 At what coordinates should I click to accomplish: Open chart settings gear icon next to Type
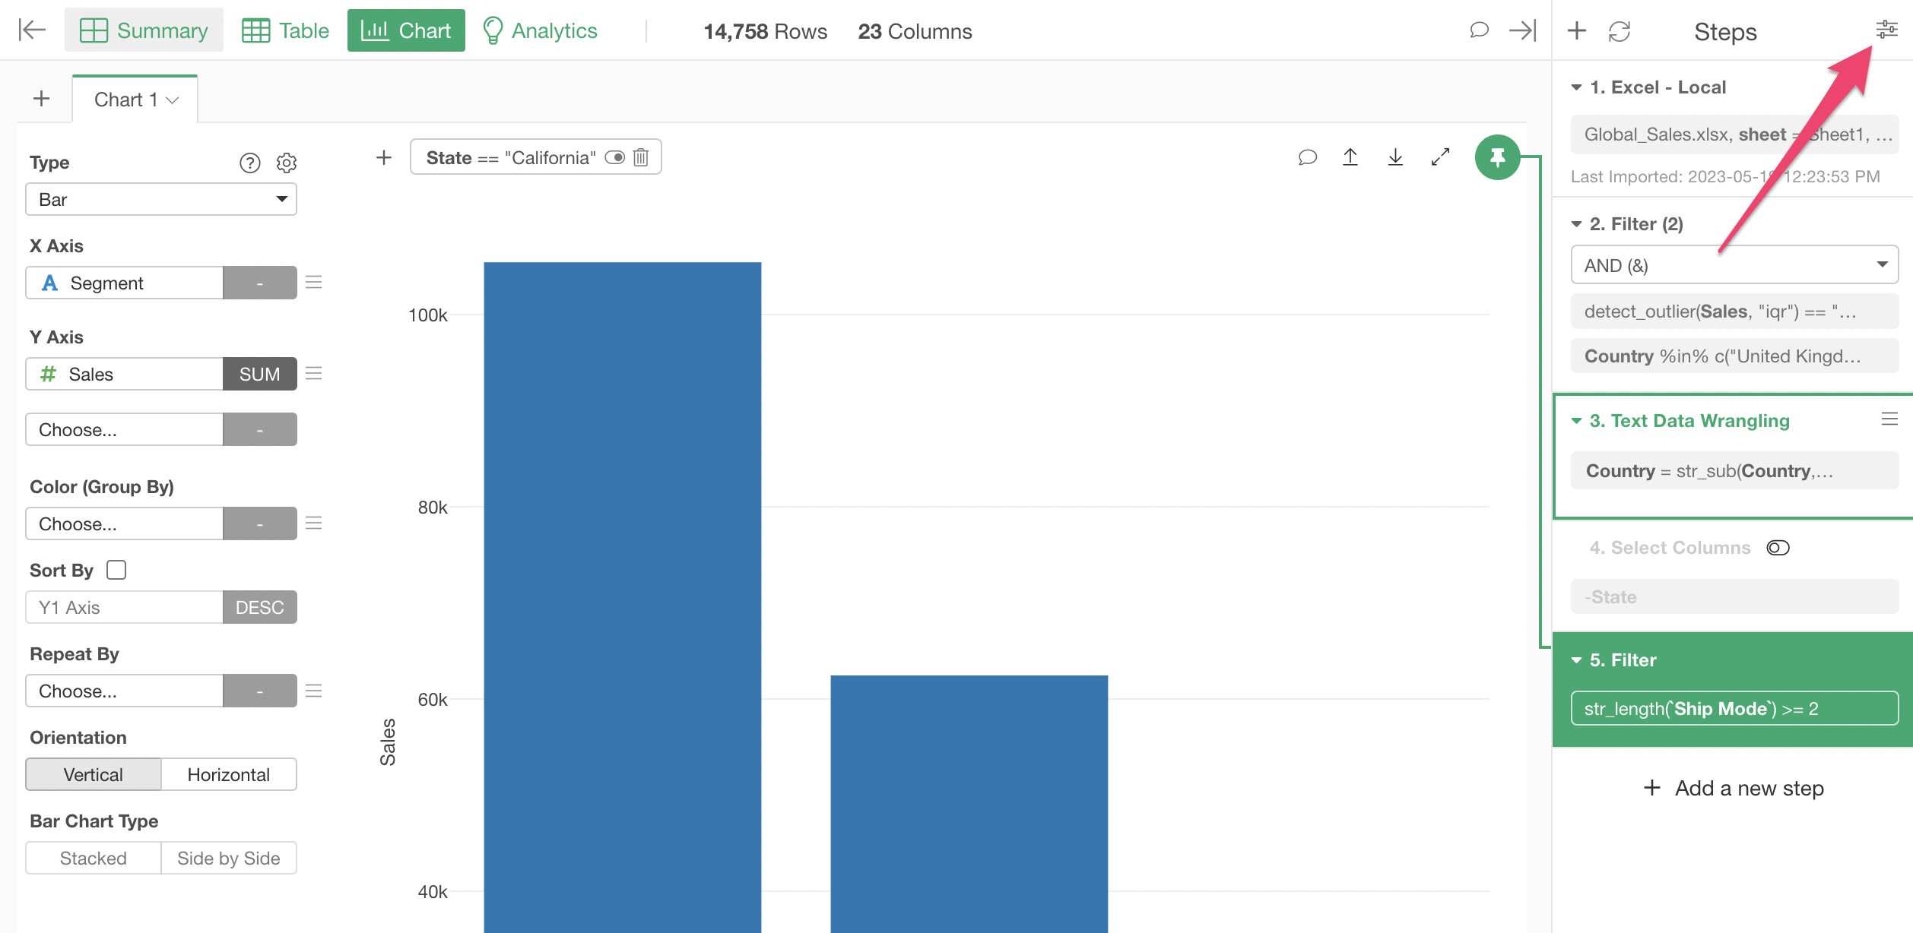click(287, 163)
